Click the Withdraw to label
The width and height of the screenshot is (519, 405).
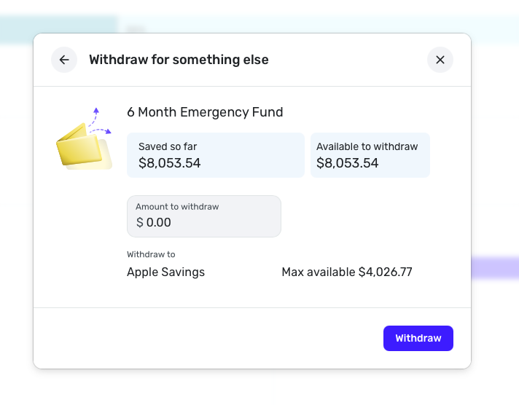point(151,254)
